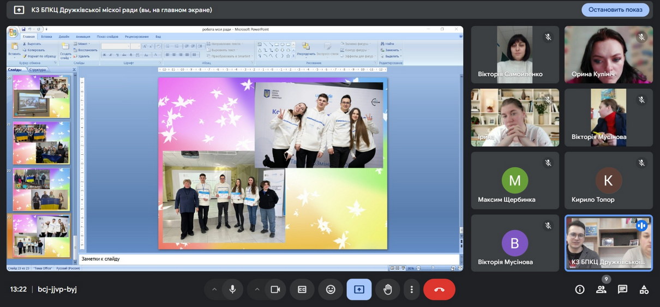Select Максим Щербинка participant tile
This screenshot has height=307, width=660.
point(515,180)
